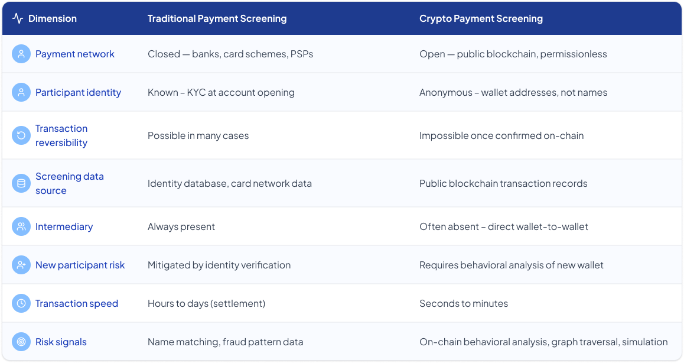The height and width of the screenshot is (363, 684).
Task: Click the New participant risk user-plus icon
Action: pos(21,265)
